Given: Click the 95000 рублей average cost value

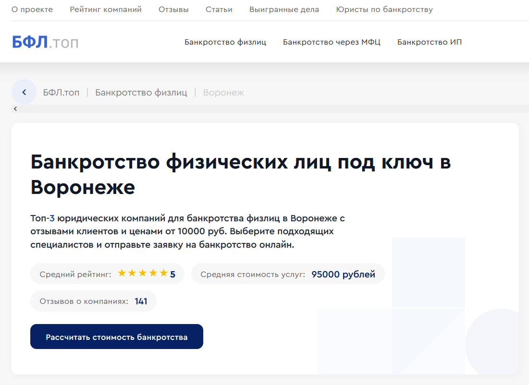Looking at the screenshot, I should tap(343, 274).
